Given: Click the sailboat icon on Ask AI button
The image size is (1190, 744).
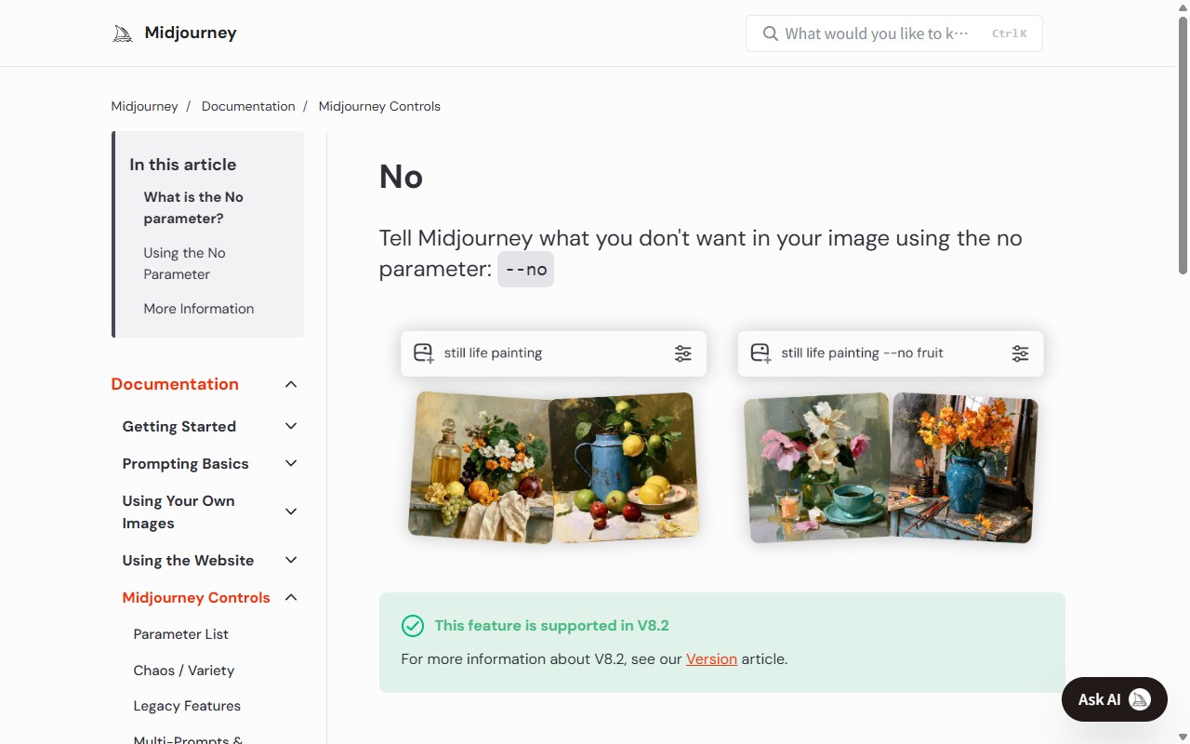Looking at the screenshot, I should point(1139,699).
